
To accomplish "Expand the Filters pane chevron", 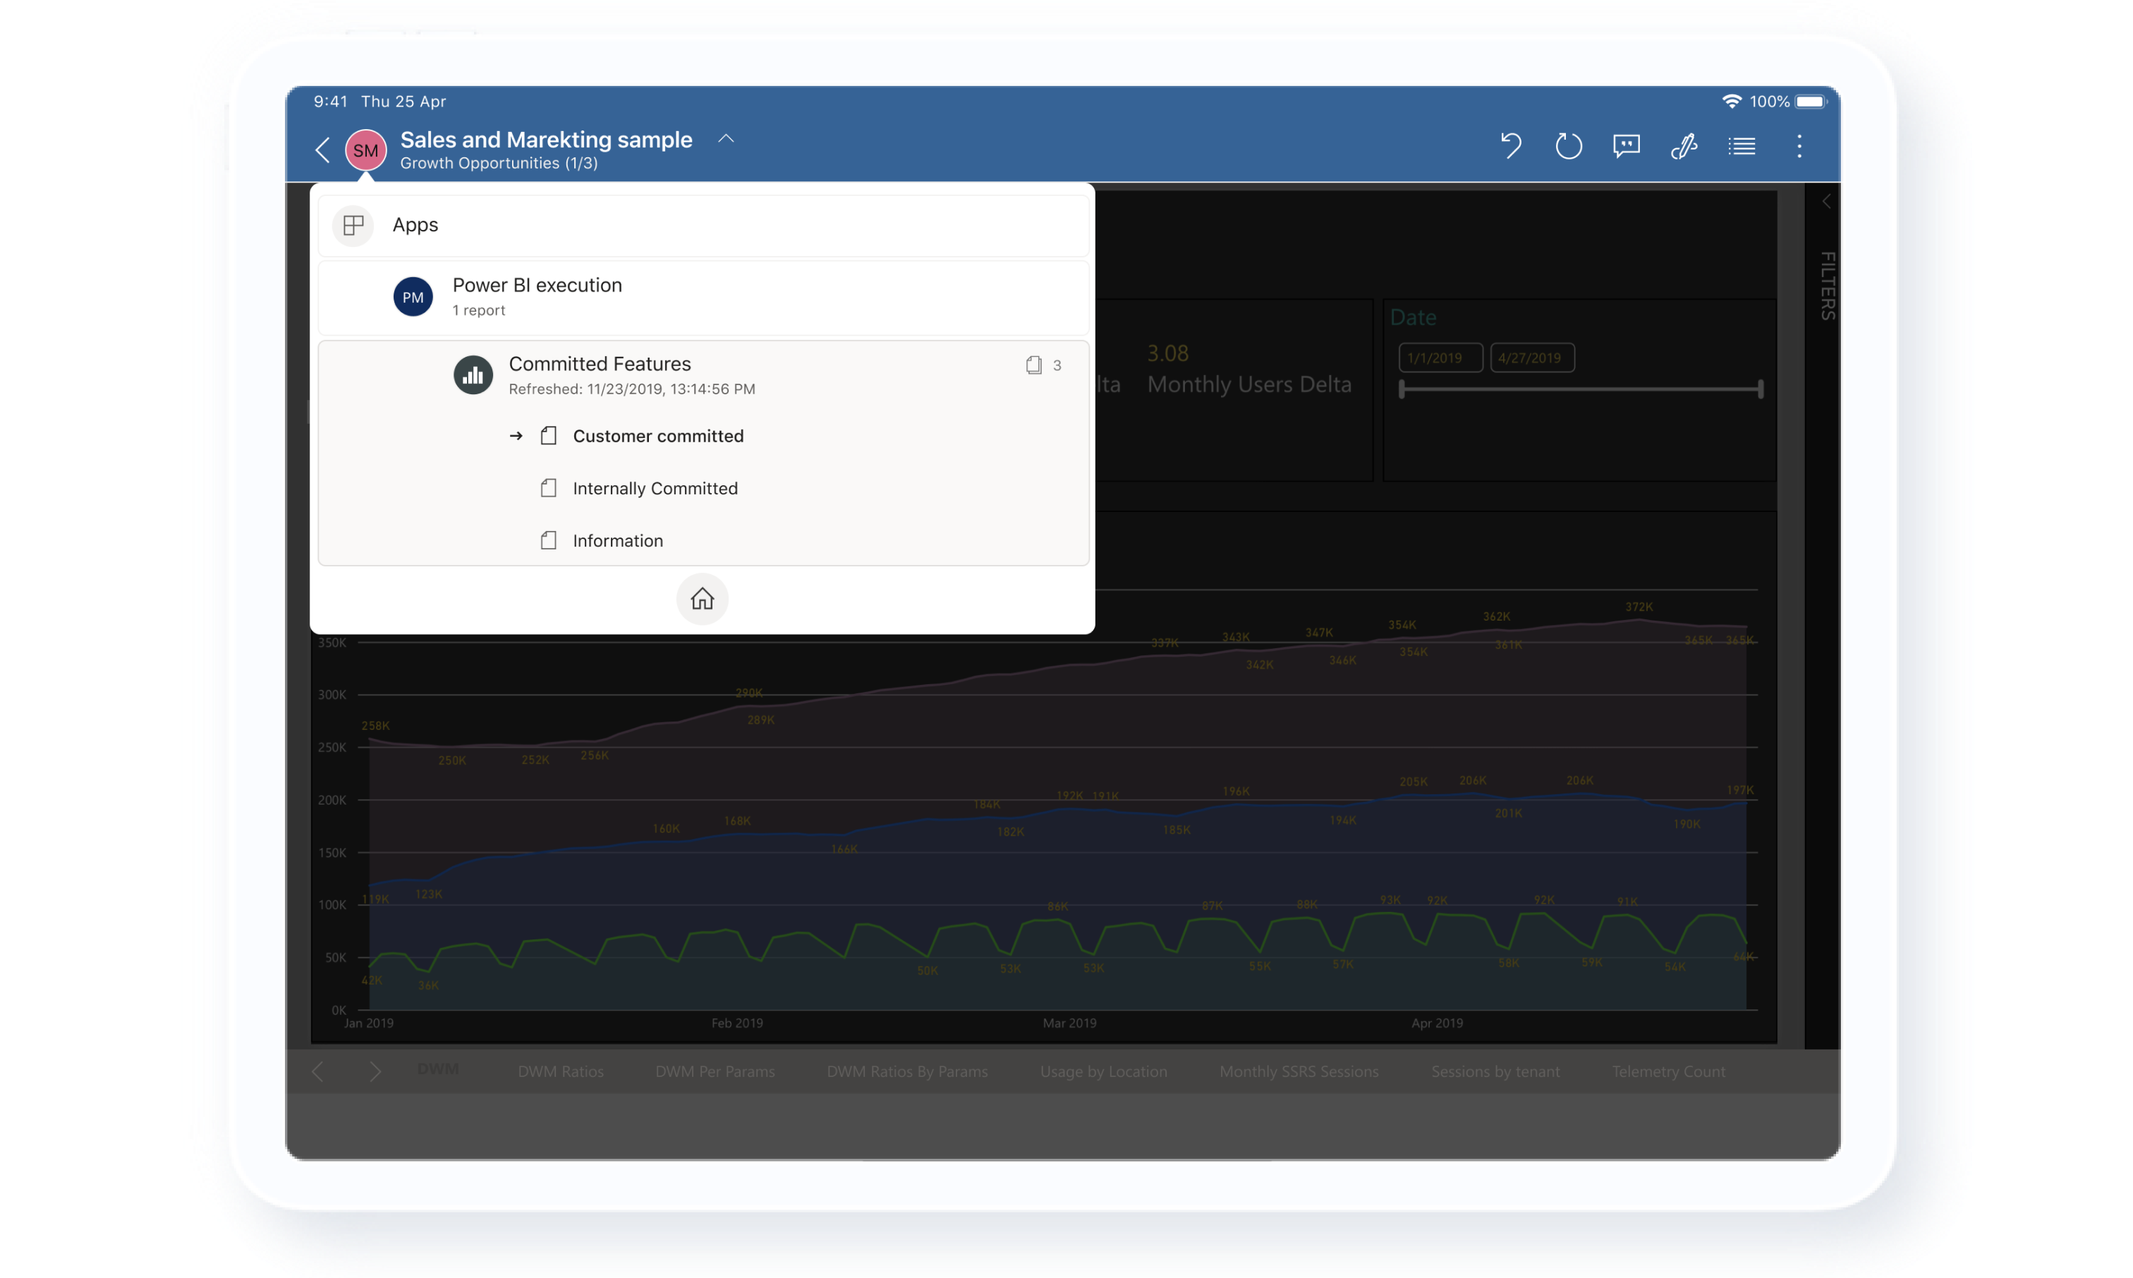I will [x=1825, y=202].
